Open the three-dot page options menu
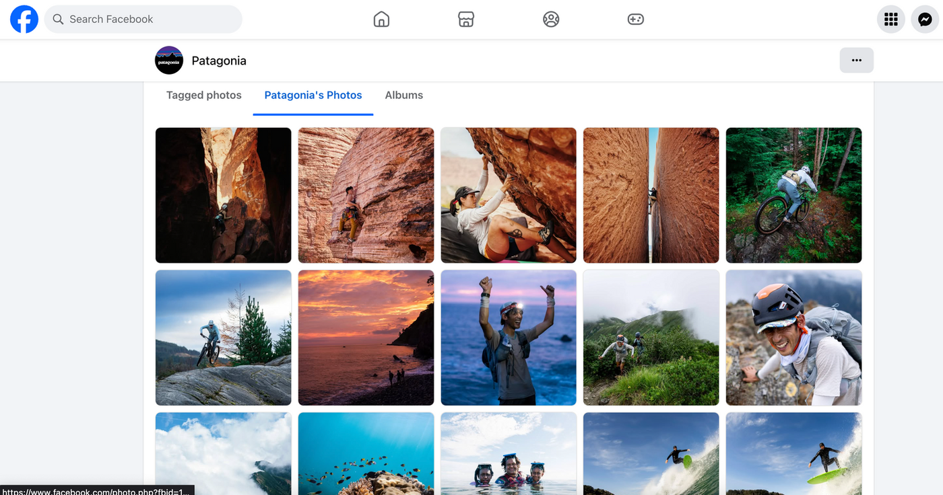This screenshot has height=495, width=943. pyautogui.click(x=857, y=61)
